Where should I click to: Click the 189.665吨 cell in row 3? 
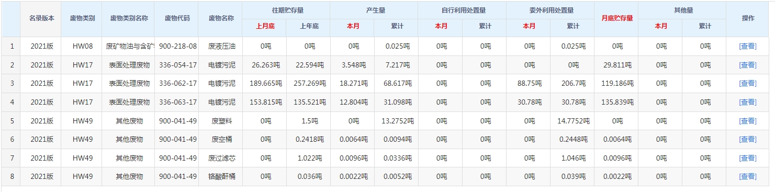(265, 83)
